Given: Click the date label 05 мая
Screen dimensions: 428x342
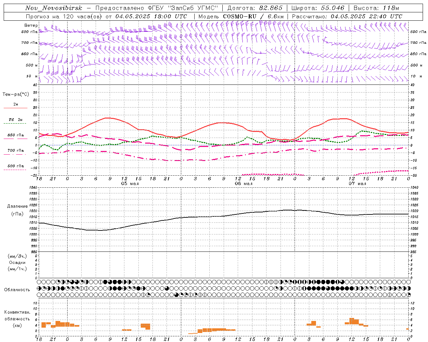Looking at the screenshot, I should pyautogui.click(x=130, y=184).
